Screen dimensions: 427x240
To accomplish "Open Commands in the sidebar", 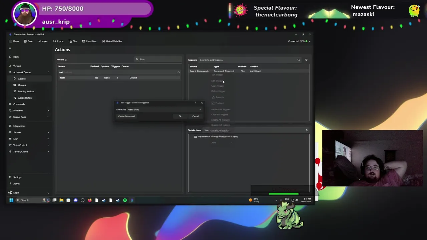I will (x=19, y=104).
